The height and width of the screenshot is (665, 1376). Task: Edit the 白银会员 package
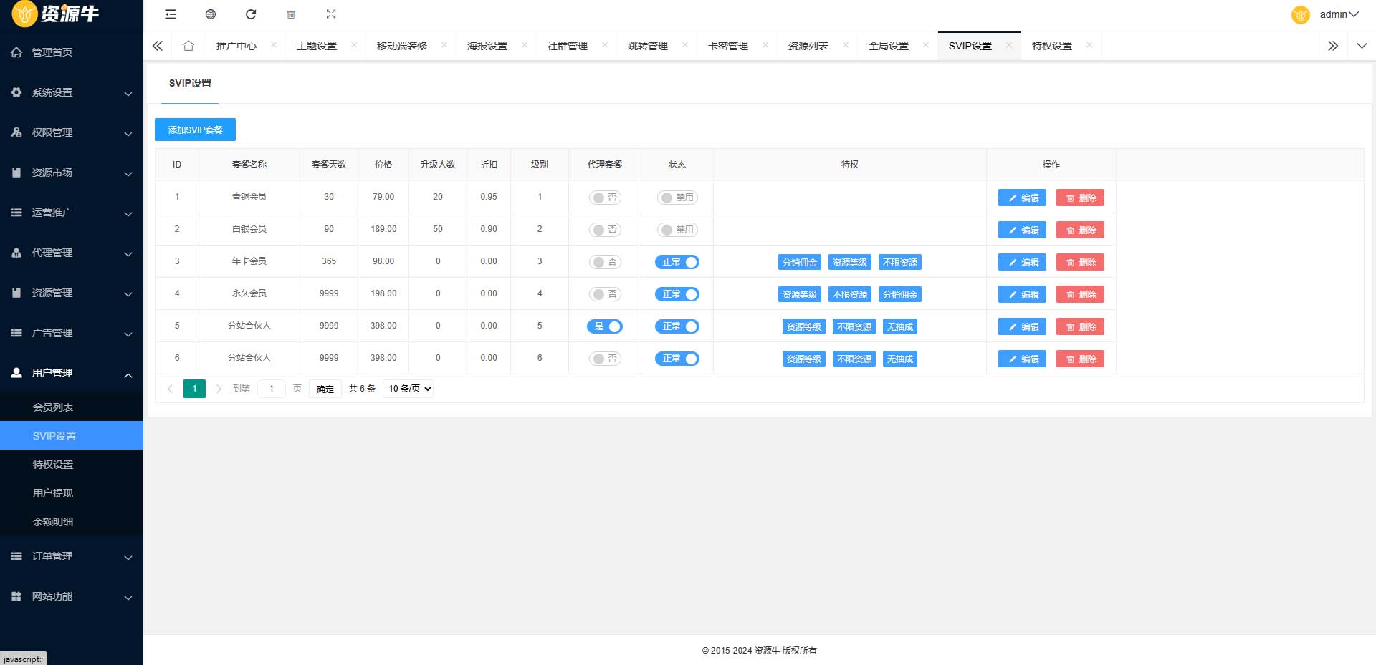coord(1022,230)
